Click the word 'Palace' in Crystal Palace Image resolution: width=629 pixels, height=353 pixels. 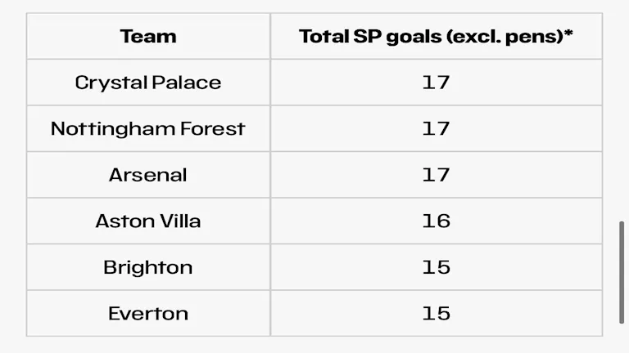(187, 83)
